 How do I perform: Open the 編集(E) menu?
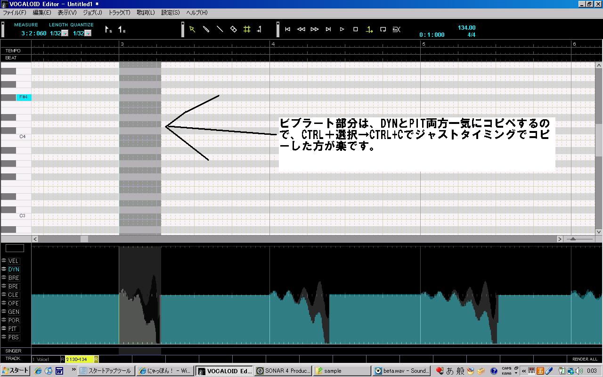click(x=42, y=13)
